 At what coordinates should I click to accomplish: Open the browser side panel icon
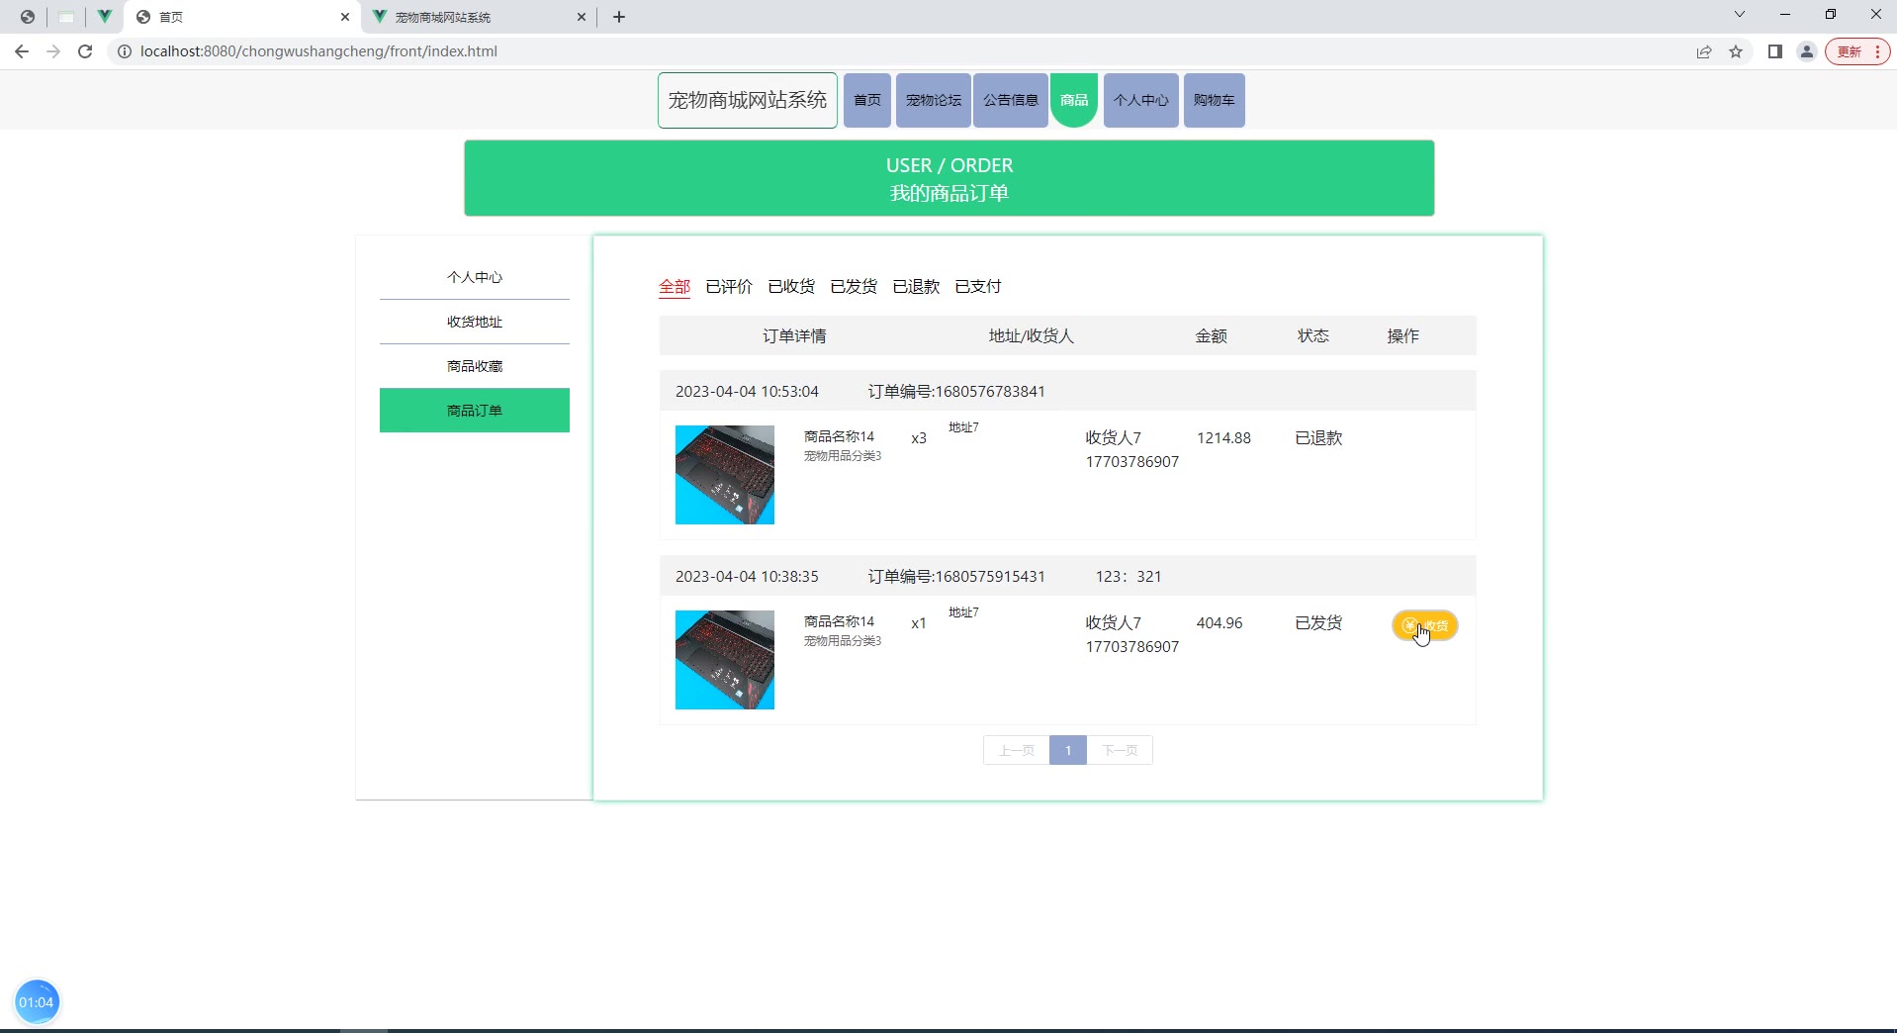click(x=1775, y=51)
